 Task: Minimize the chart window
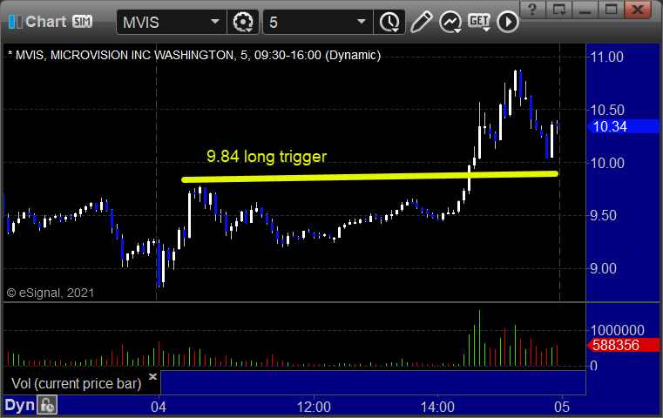[x=585, y=10]
